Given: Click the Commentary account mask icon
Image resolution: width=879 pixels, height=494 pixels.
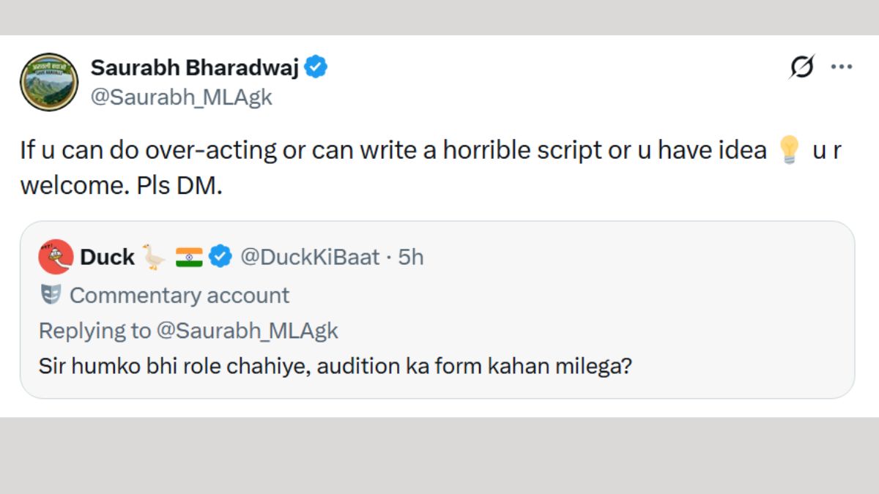Looking at the screenshot, I should (50, 295).
